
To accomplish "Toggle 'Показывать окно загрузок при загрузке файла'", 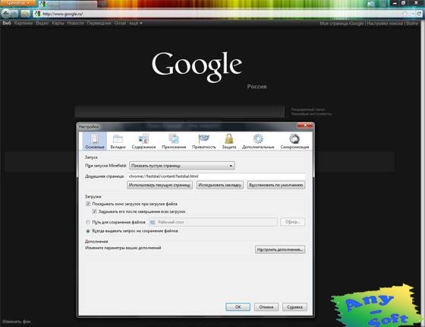I will point(88,204).
